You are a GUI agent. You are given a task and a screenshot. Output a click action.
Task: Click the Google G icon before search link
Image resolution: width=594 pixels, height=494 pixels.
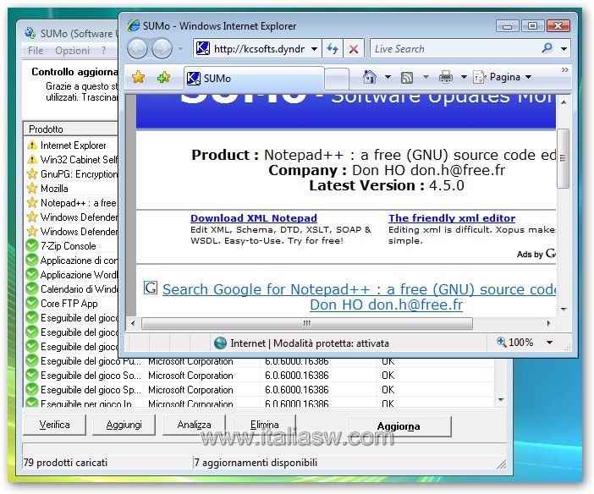click(151, 288)
